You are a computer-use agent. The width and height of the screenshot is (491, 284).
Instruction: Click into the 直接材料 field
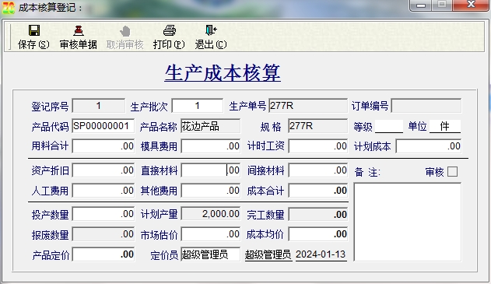(210, 170)
